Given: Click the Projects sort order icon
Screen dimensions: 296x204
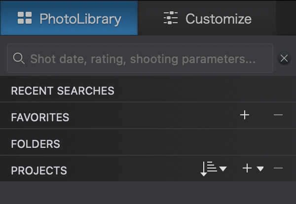Looking at the screenshot, I should (209, 169).
